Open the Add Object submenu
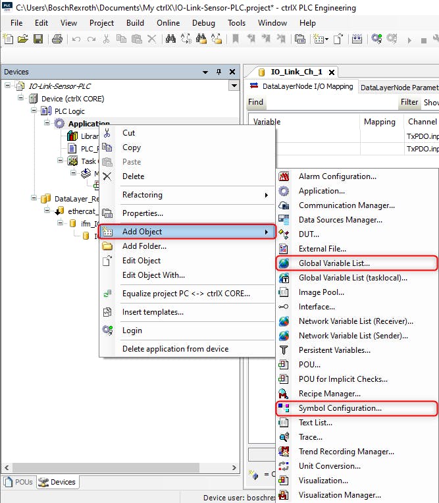439x503 pixels. click(x=187, y=232)
